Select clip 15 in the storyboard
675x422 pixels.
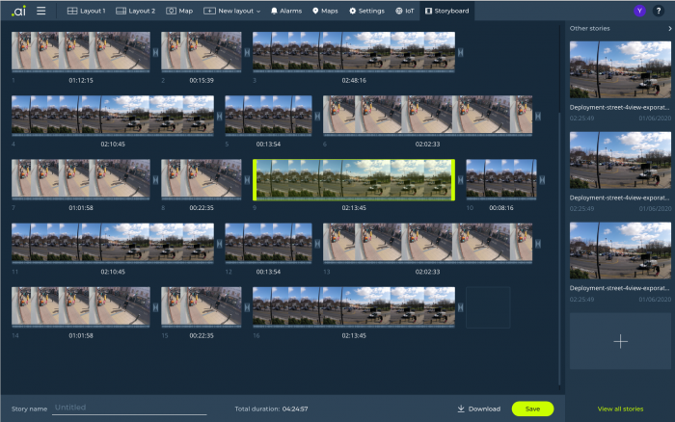(x=202, y=306)
